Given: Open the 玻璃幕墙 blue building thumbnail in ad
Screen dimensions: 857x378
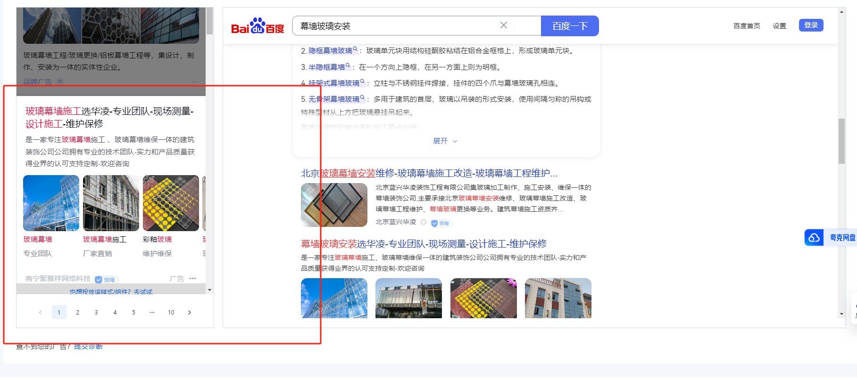Looking at the screenshot, I should [x=51, y=203].
